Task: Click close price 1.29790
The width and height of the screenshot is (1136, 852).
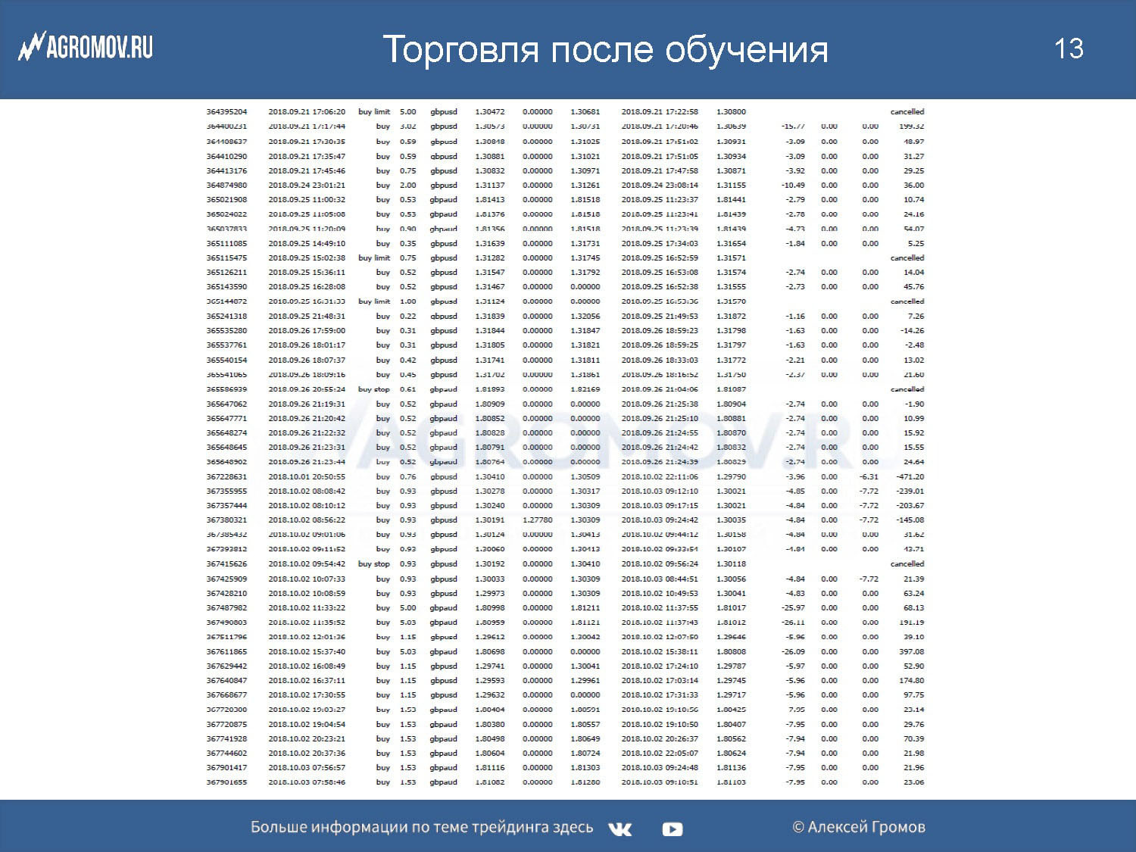Action: click(731, 476)
